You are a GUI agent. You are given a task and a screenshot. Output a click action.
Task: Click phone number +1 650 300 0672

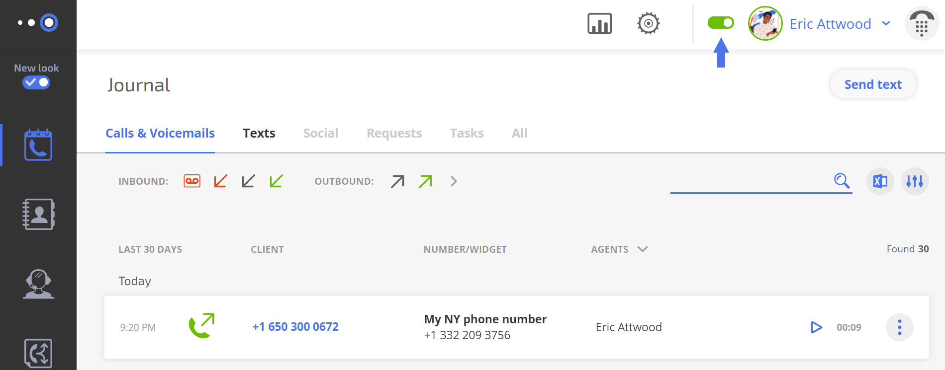point(295,327)
